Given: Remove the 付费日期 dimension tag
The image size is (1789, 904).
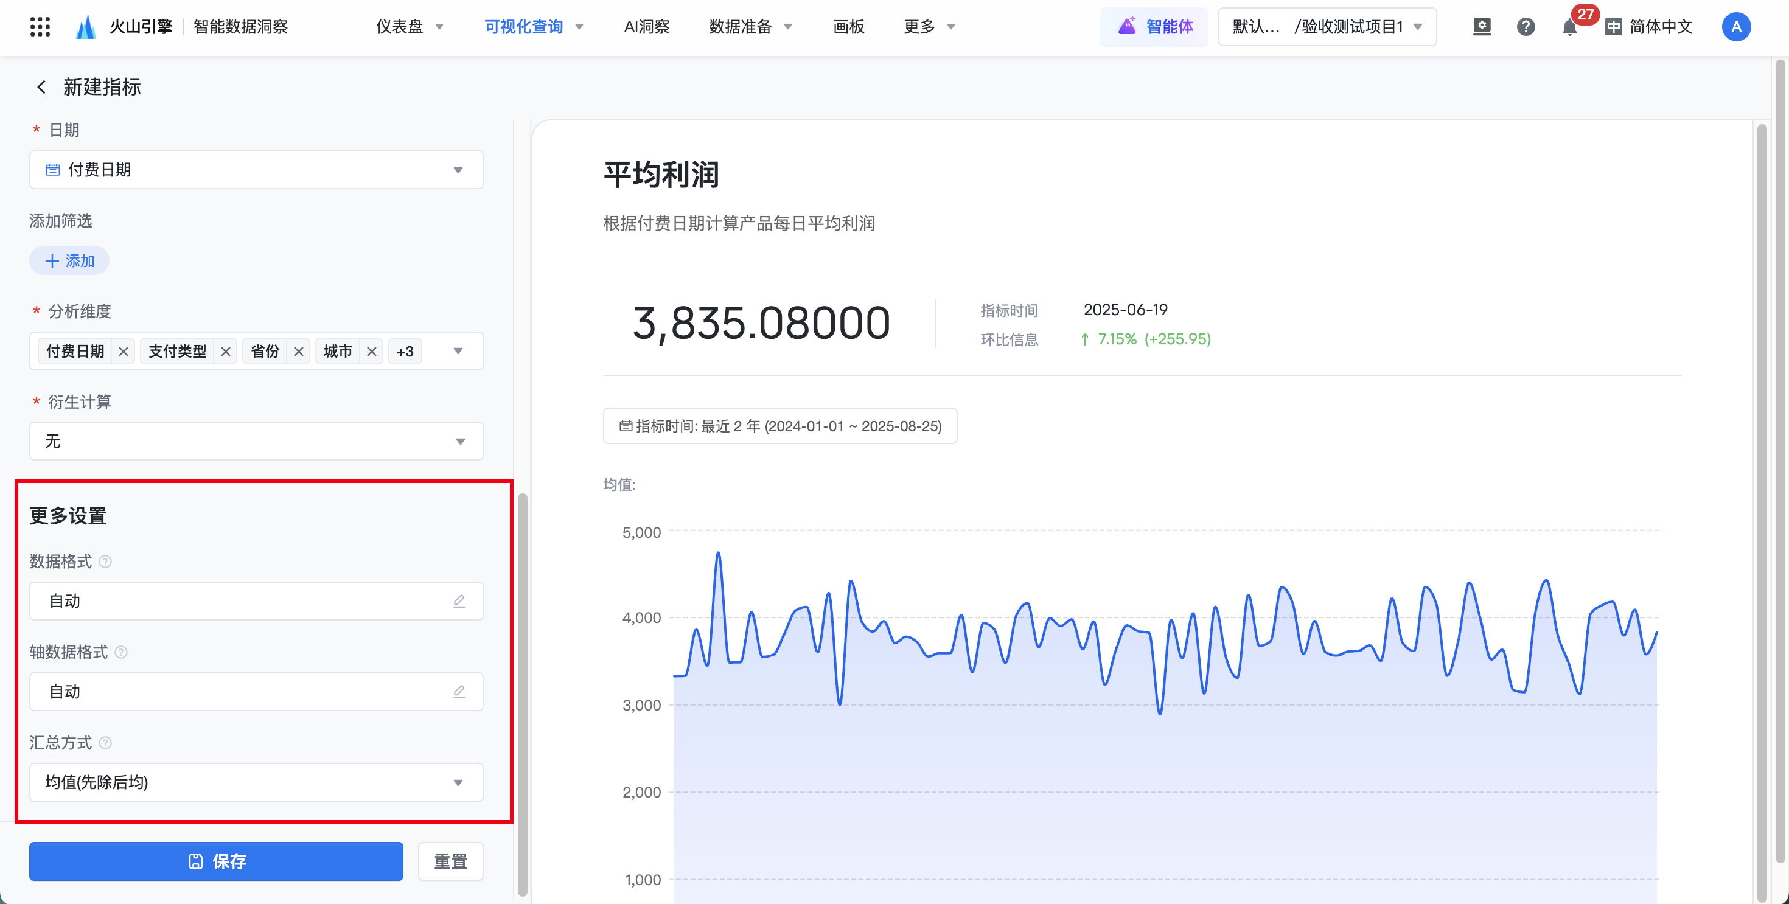Looking at the screenshot, I should pos(124,352).
